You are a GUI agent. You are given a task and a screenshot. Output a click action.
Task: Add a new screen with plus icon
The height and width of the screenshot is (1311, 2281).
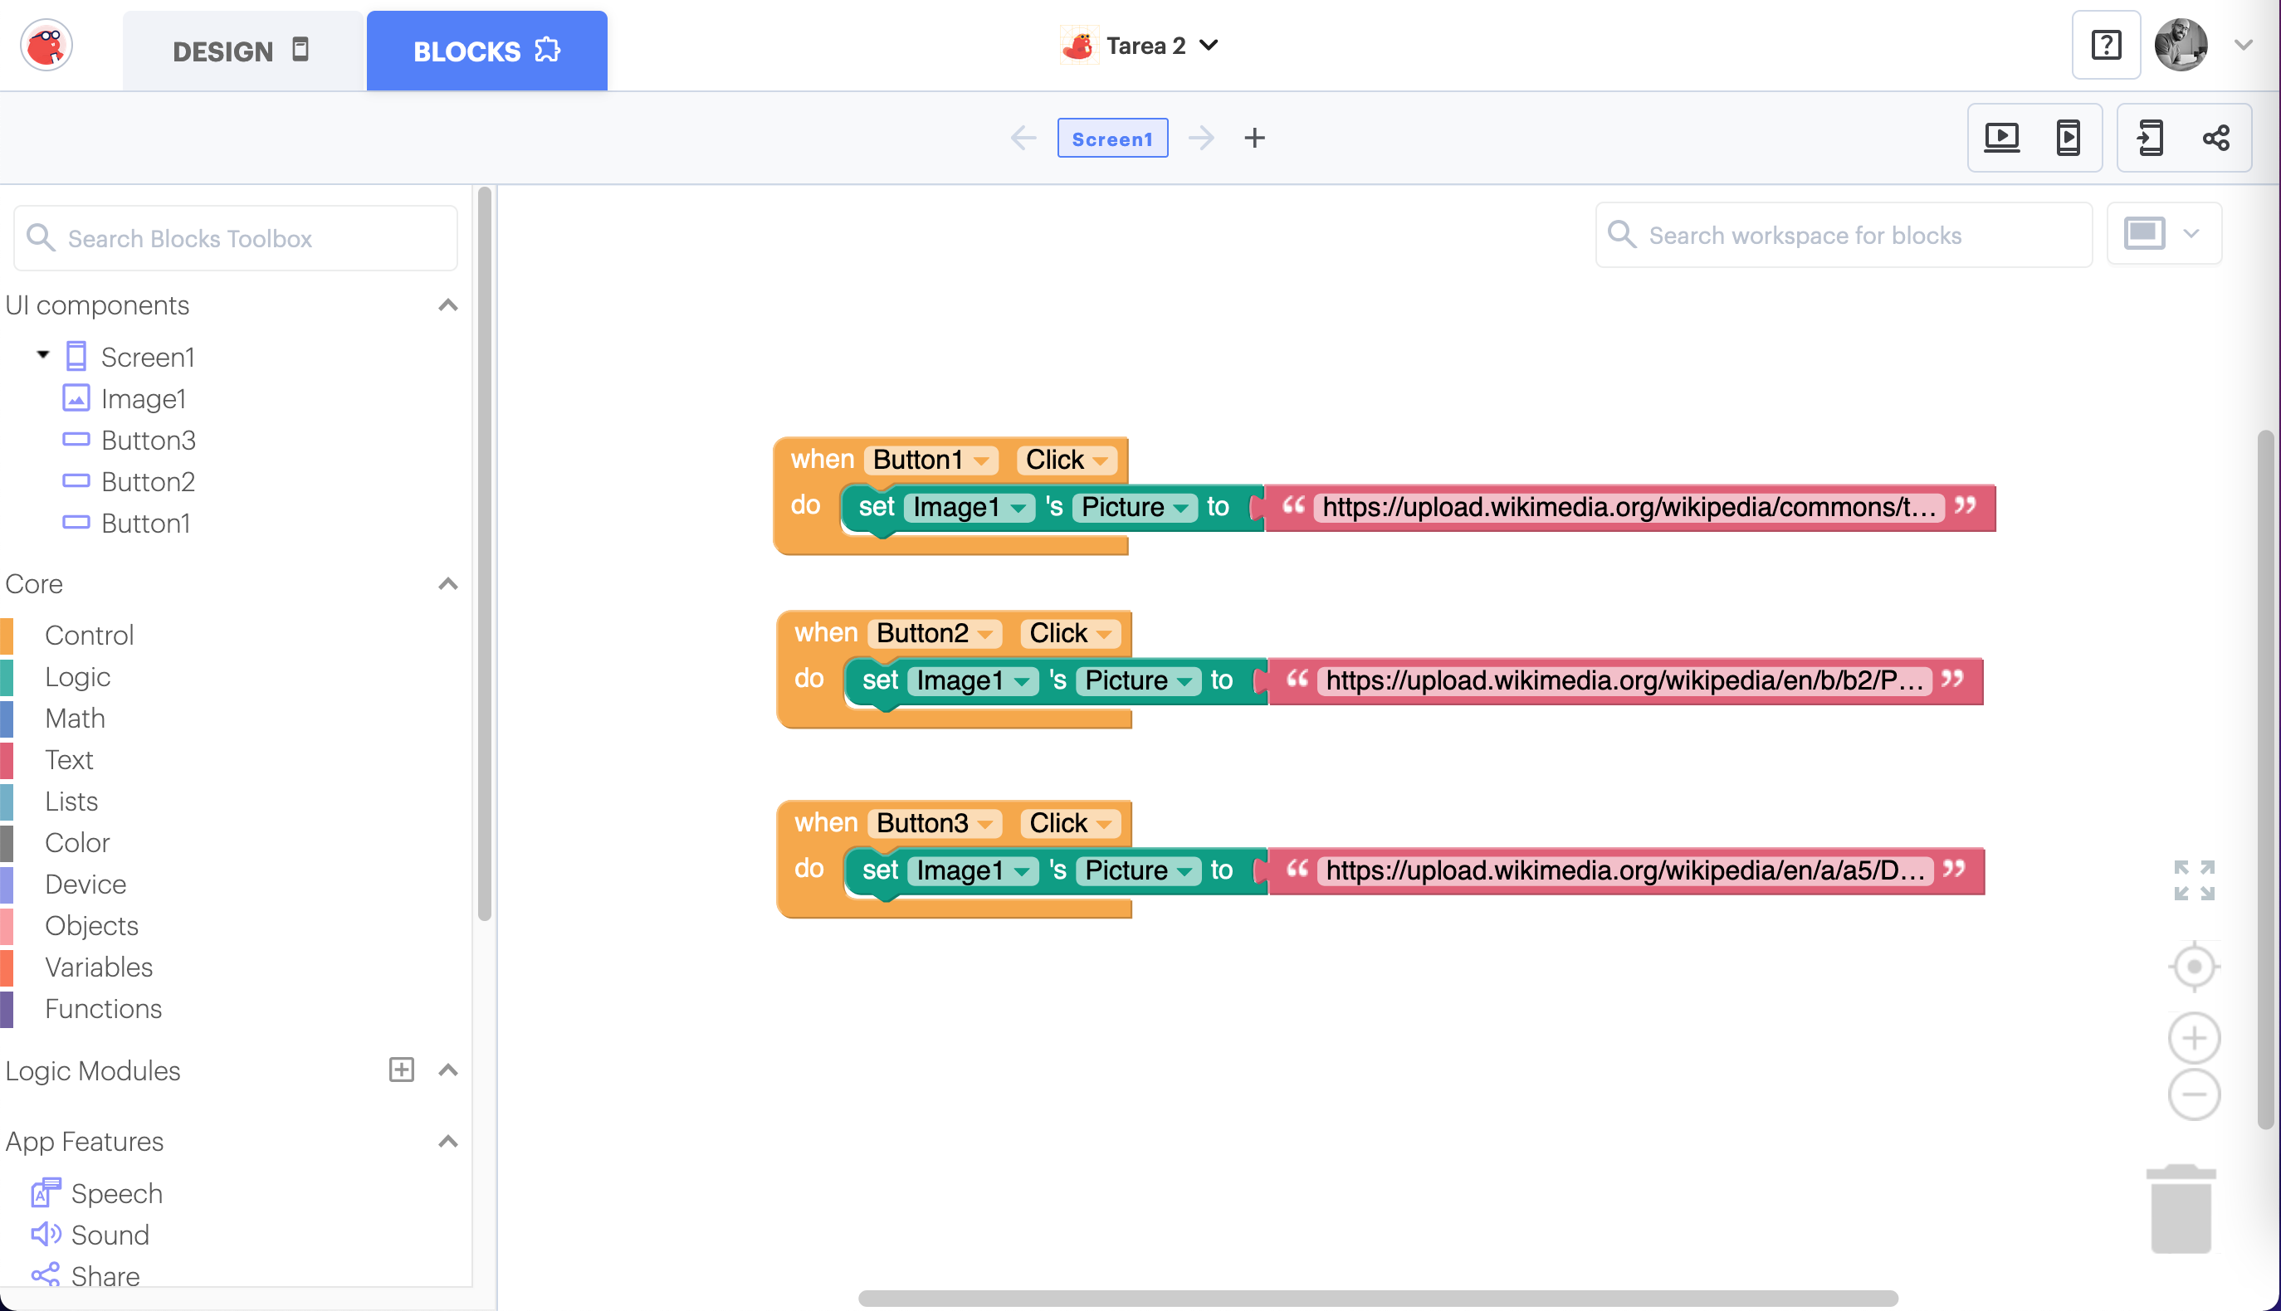pos(1254,138)
